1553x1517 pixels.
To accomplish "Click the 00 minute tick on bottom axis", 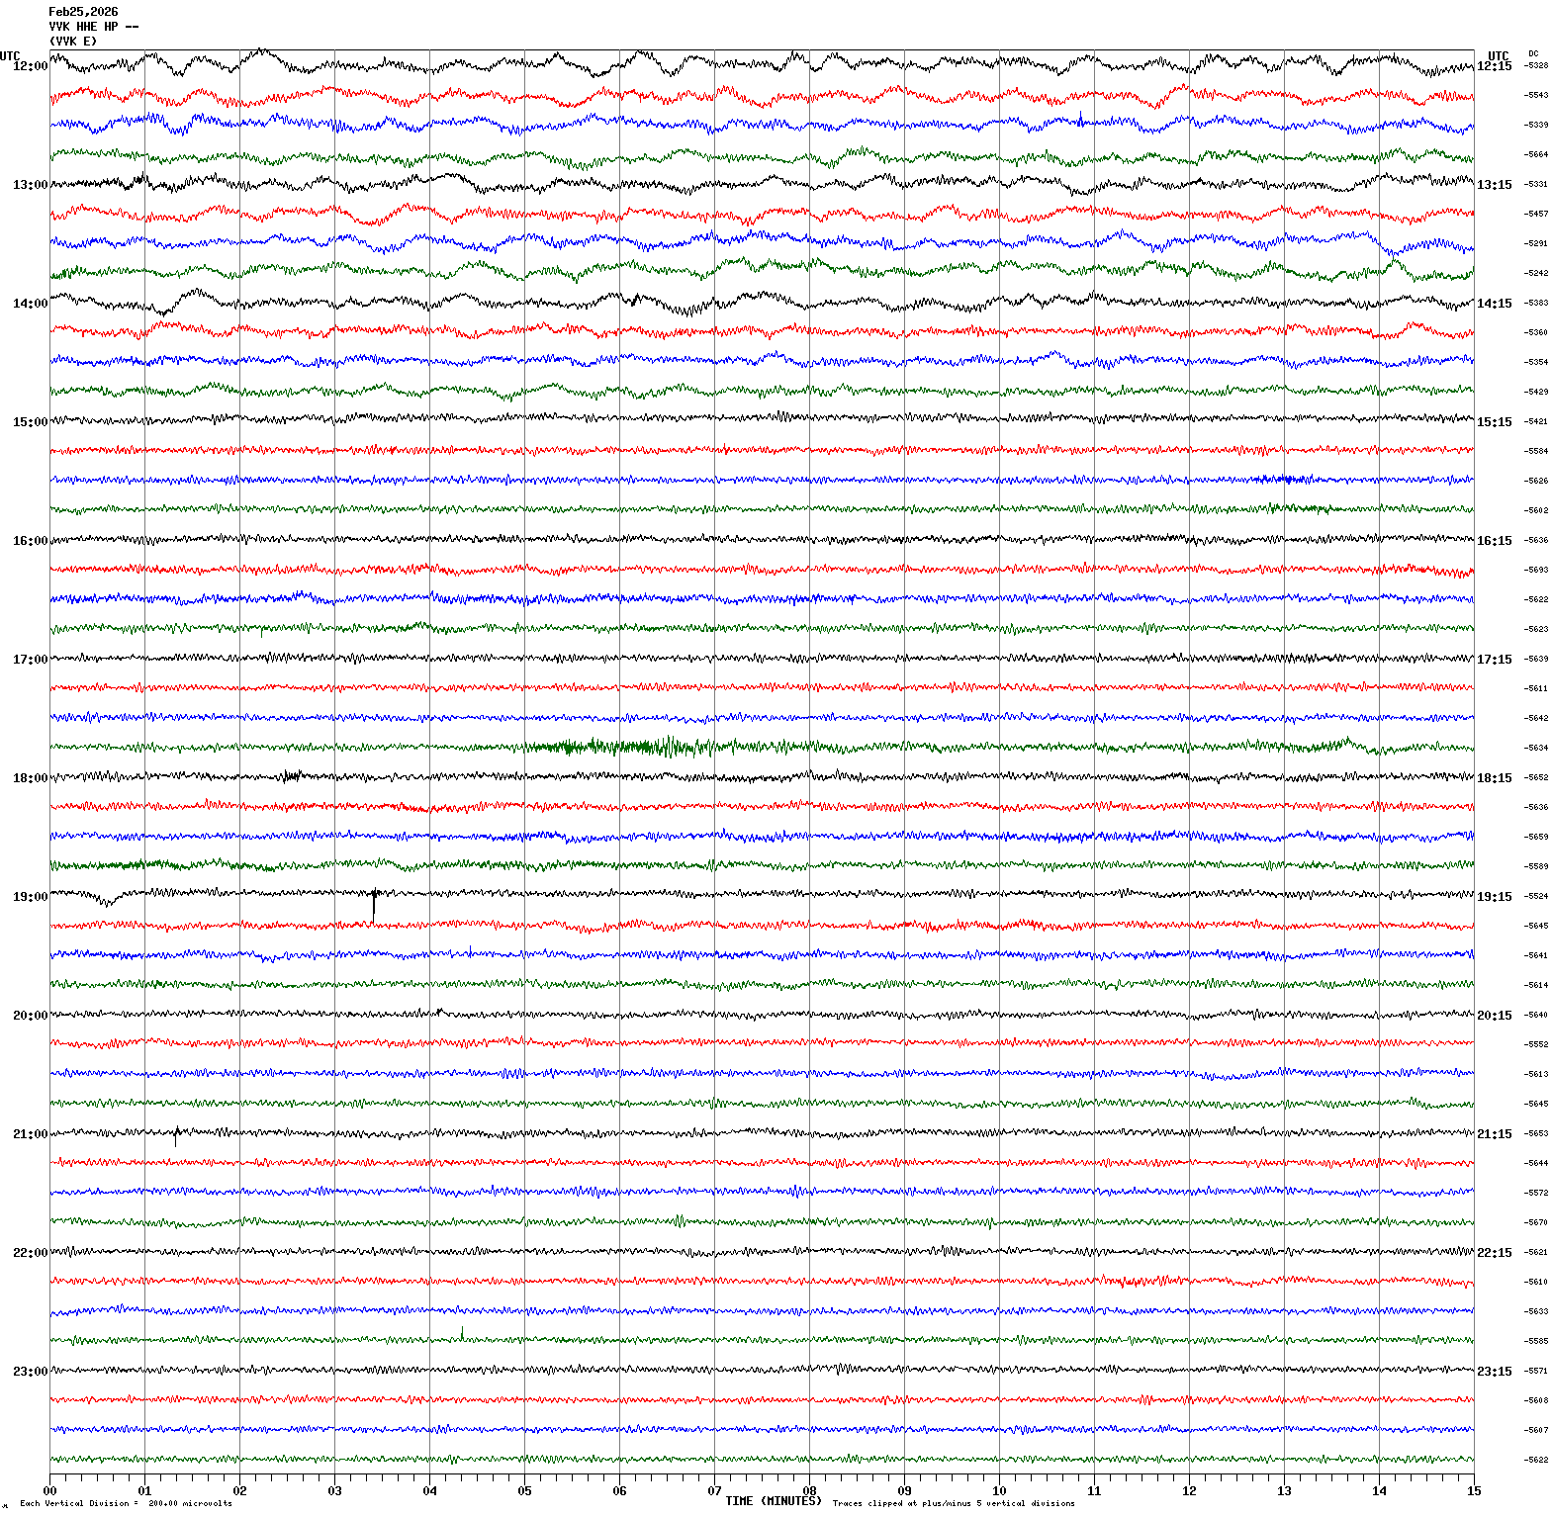I will (49, 1491).
